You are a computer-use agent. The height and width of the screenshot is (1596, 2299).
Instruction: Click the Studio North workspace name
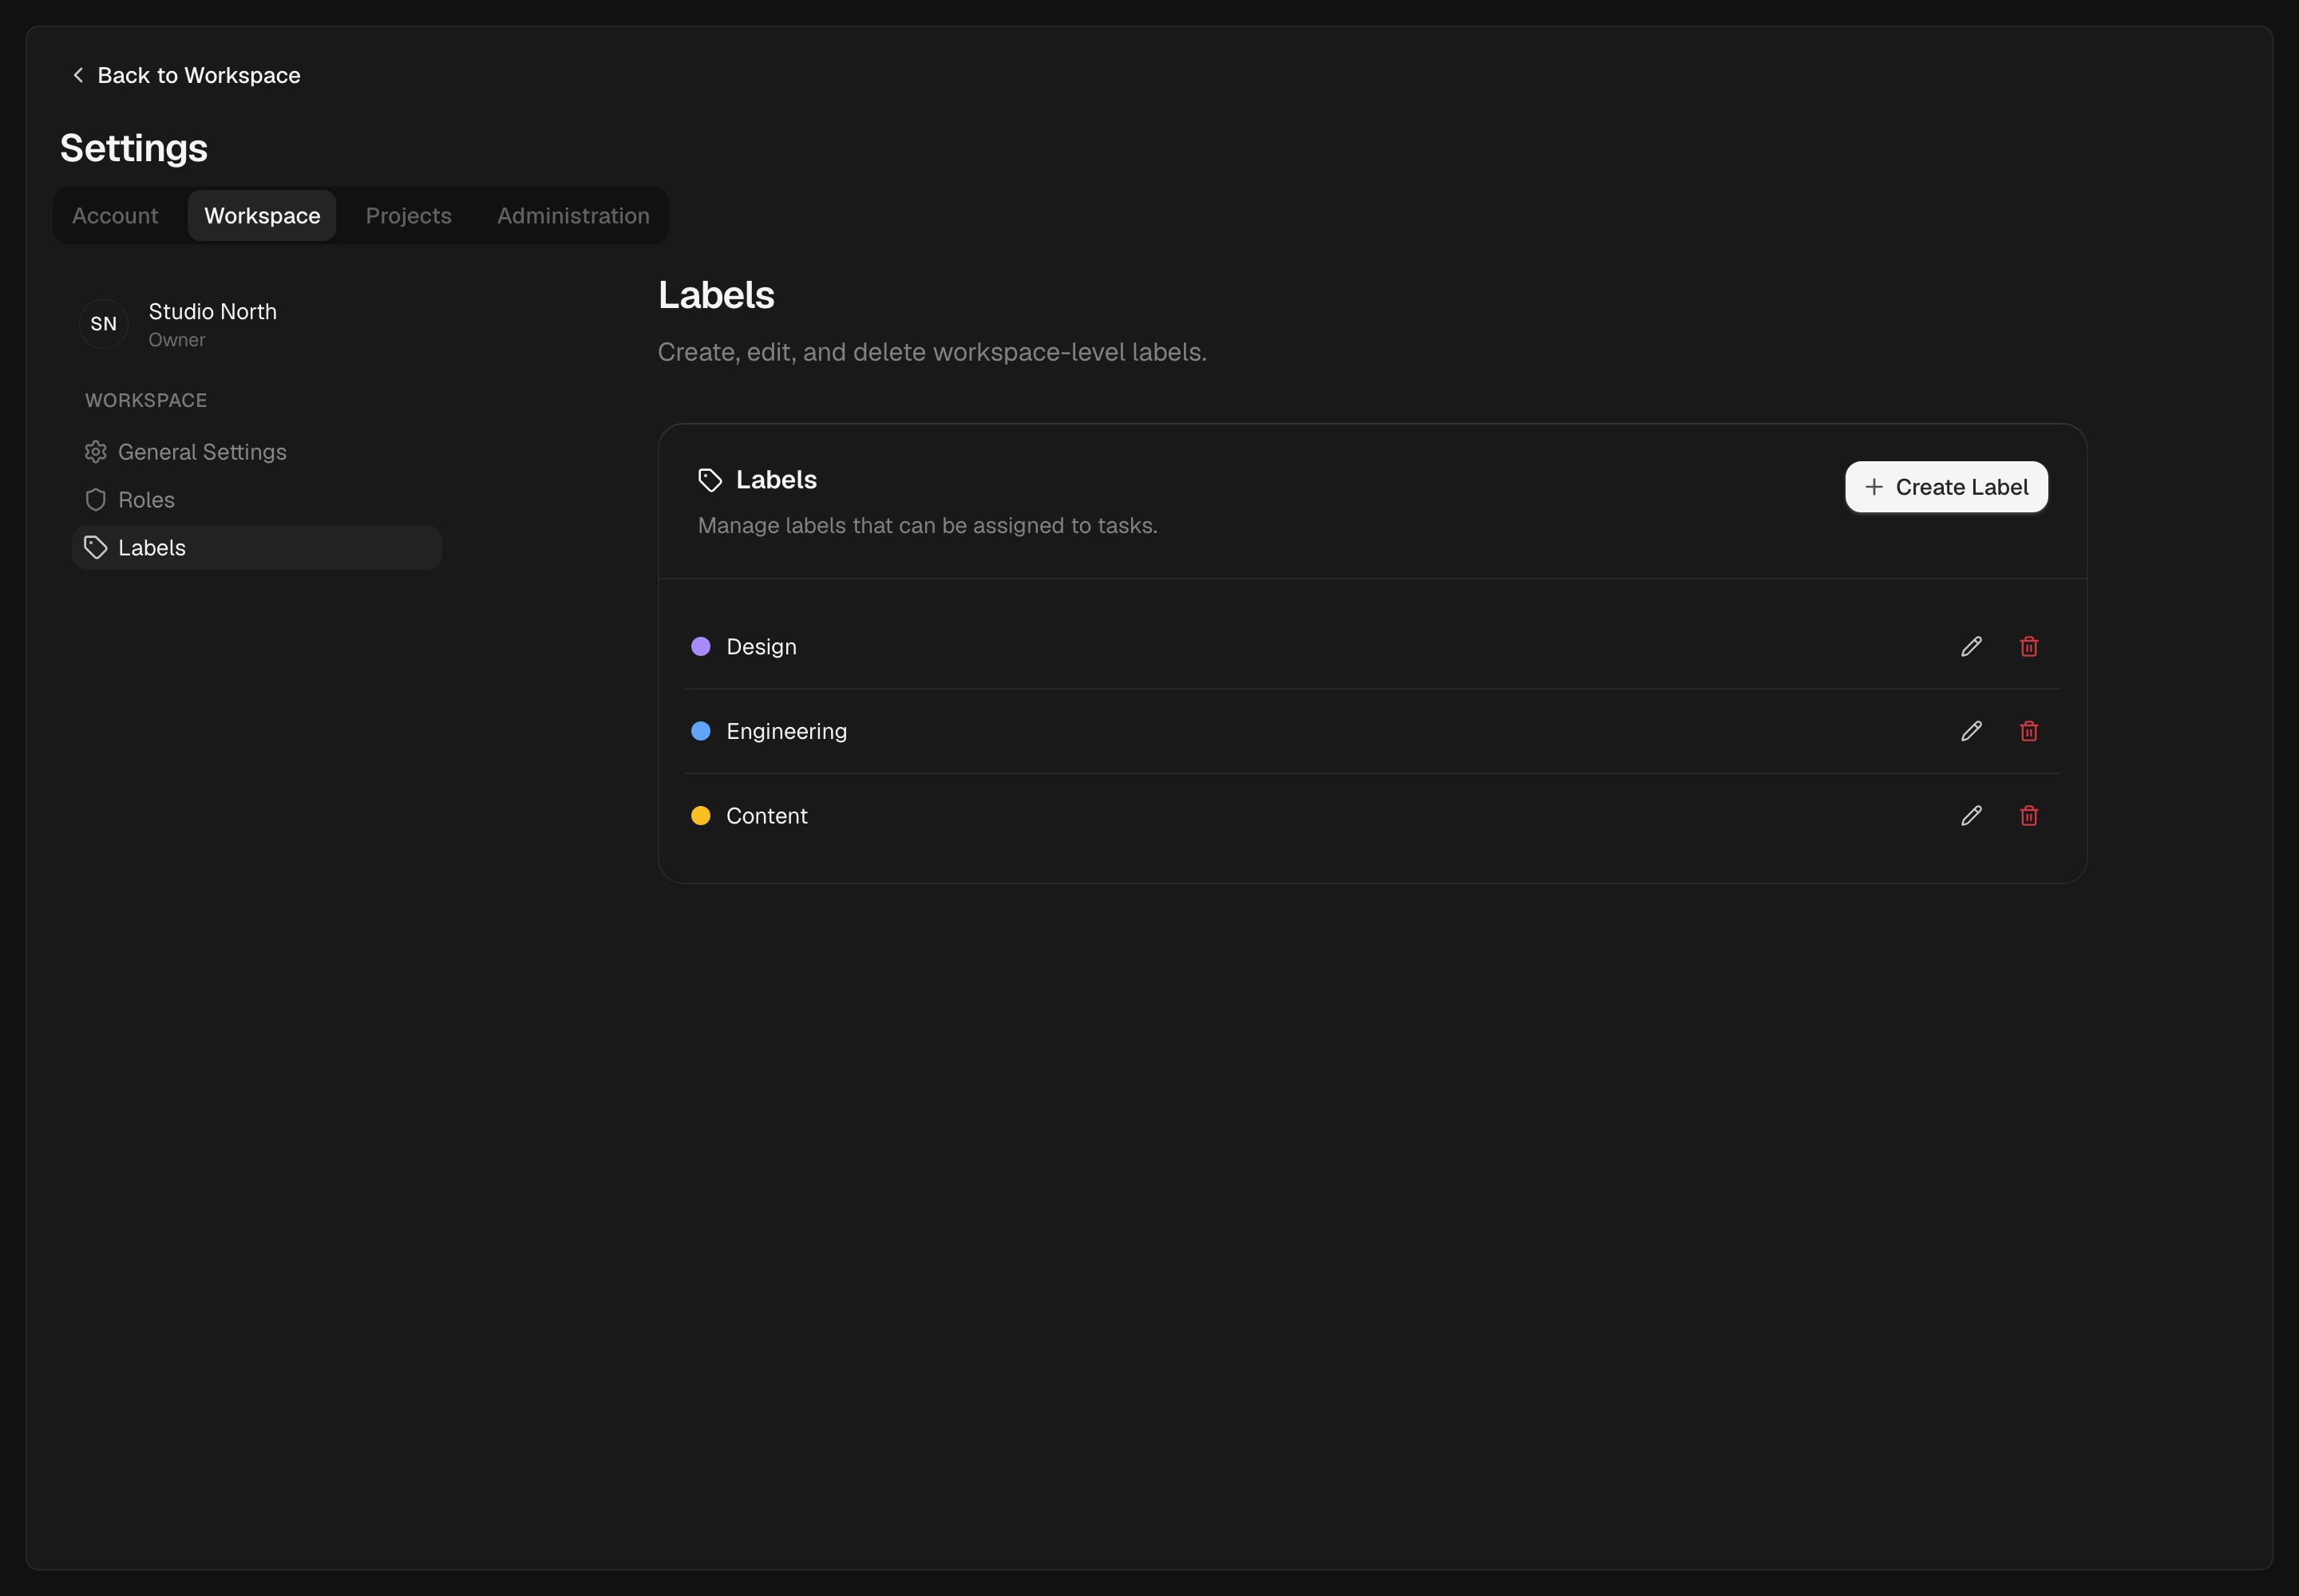[x=213, y=311]
